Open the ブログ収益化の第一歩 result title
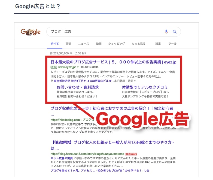This screenshot has width=213, height=180. pyautogui.click(x=112, y=108)
